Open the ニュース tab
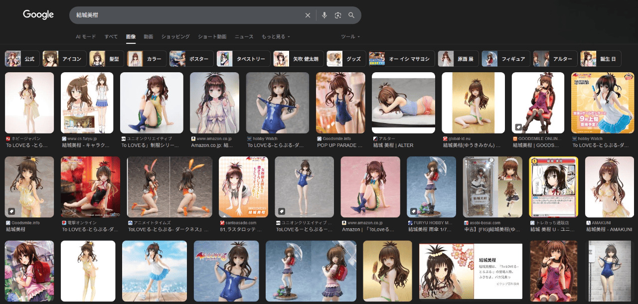This screenshot has width=638, height=304. [x=244, y=37]
